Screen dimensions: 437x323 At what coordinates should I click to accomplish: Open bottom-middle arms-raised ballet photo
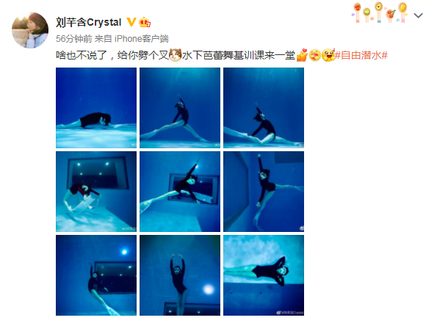pos(180,275)
